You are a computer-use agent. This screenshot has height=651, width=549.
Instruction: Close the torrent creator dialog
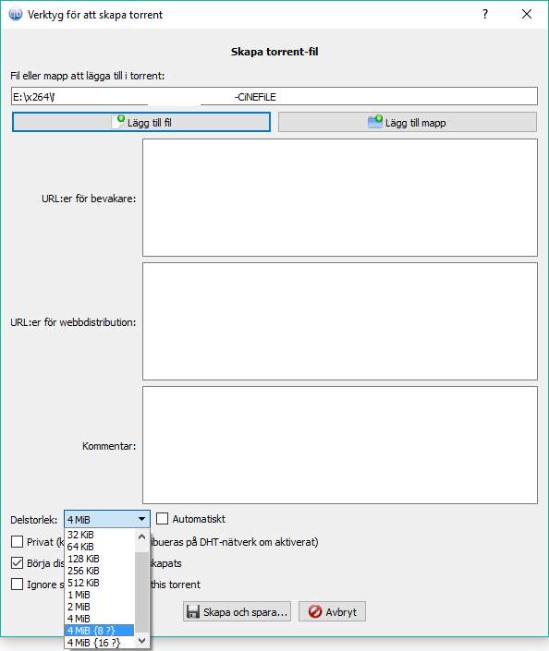(x=527, y=15)
